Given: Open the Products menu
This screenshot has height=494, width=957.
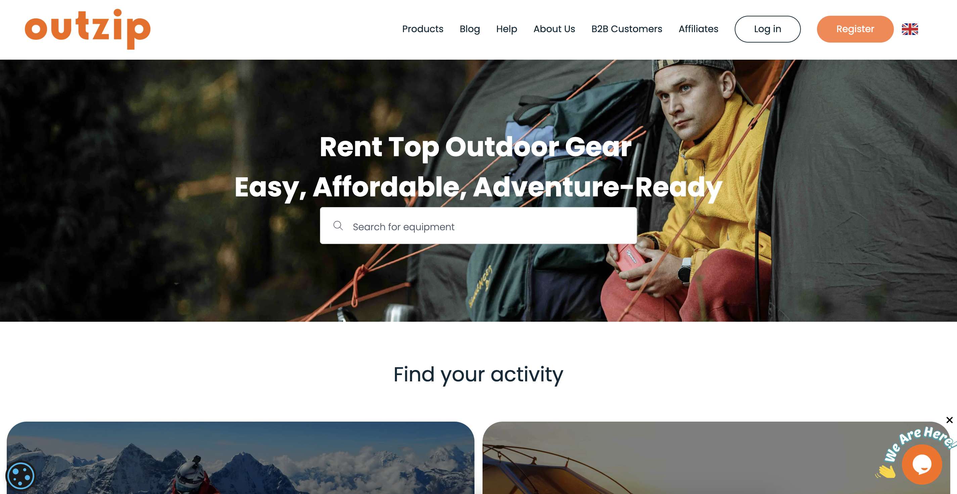Looking at the screenshot, I should click(422, 29).
